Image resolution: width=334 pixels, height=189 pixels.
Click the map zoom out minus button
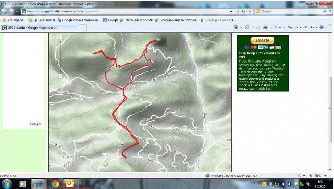coord(60,76)
